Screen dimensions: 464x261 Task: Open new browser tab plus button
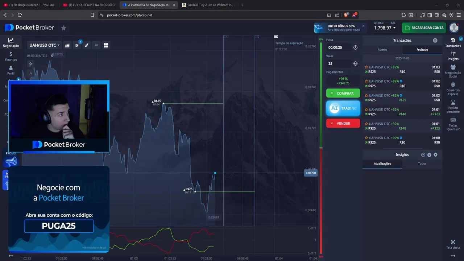243,5
